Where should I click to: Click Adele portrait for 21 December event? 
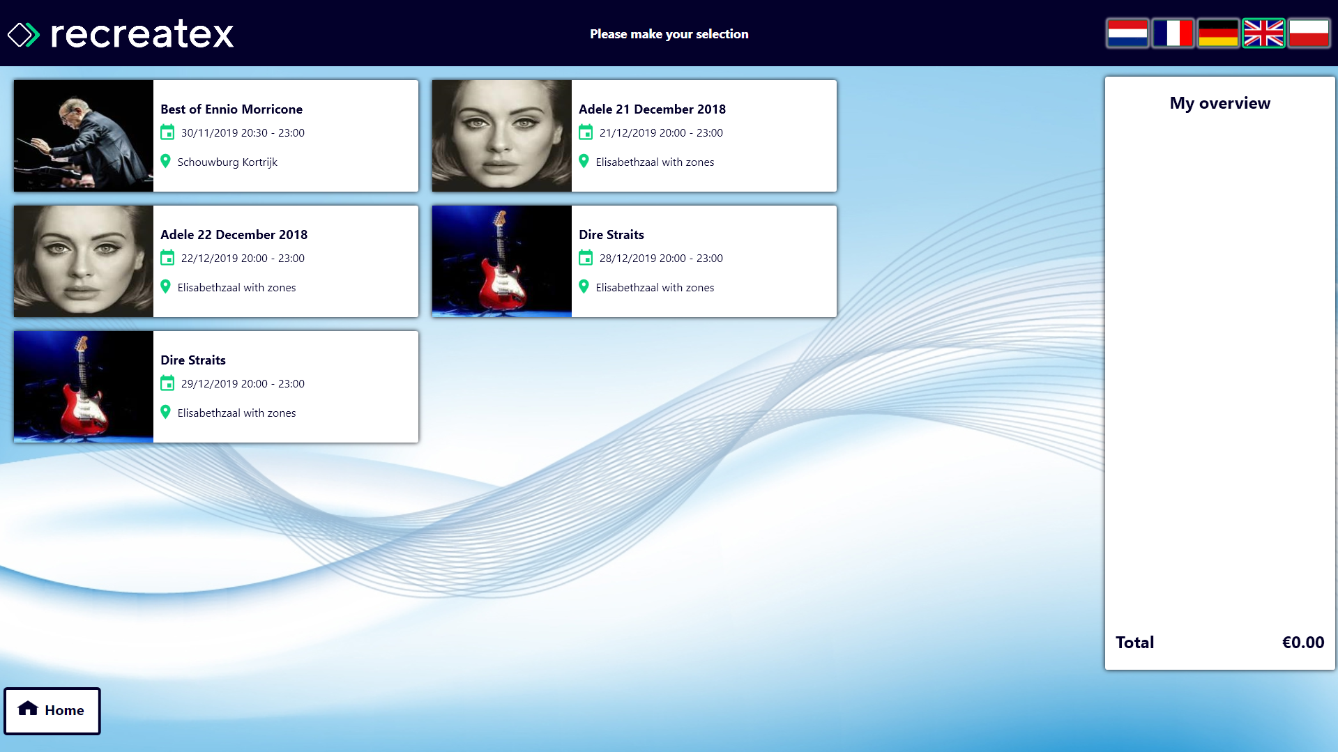pos(502,136)
